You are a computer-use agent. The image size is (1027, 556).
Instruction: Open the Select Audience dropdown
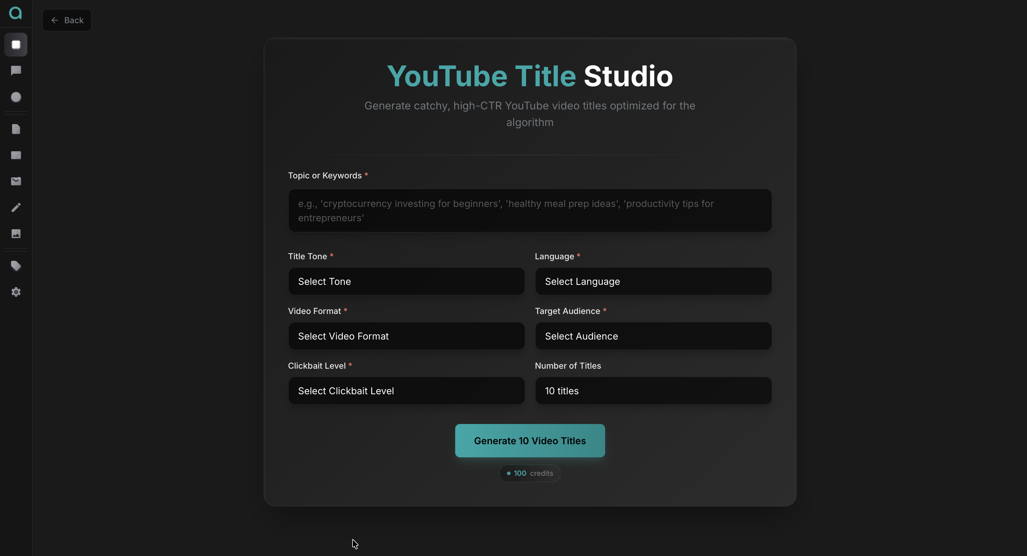coord(653,336)
